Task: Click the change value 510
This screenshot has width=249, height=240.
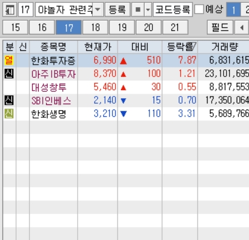Action: [x=154, y=60]
